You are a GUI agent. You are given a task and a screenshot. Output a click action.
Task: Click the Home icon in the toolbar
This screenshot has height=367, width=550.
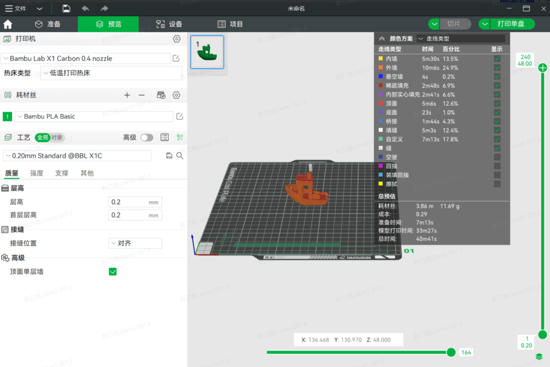pyautogui.click(x=8, y=24)
